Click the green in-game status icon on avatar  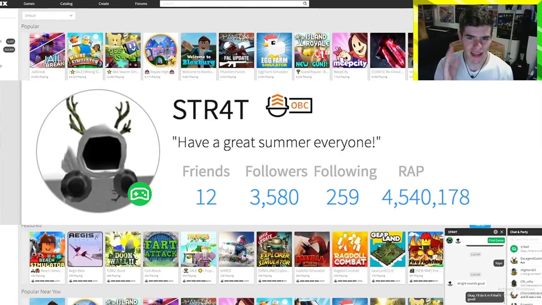[x=139, y=194]
